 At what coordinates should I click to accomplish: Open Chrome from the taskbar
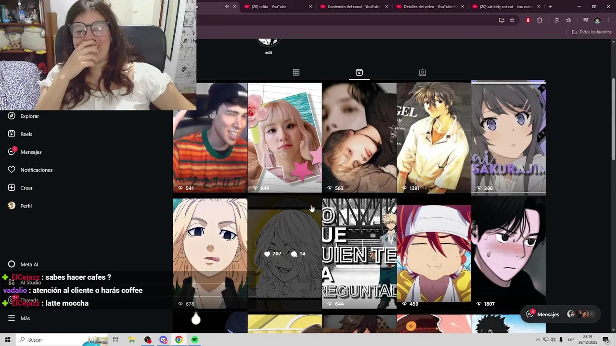pos(179,340)
